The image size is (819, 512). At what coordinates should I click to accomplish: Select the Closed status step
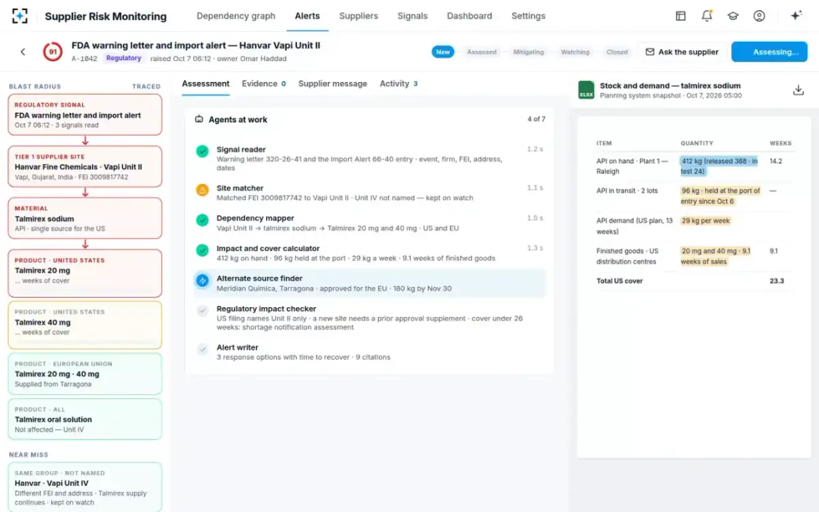617,52
